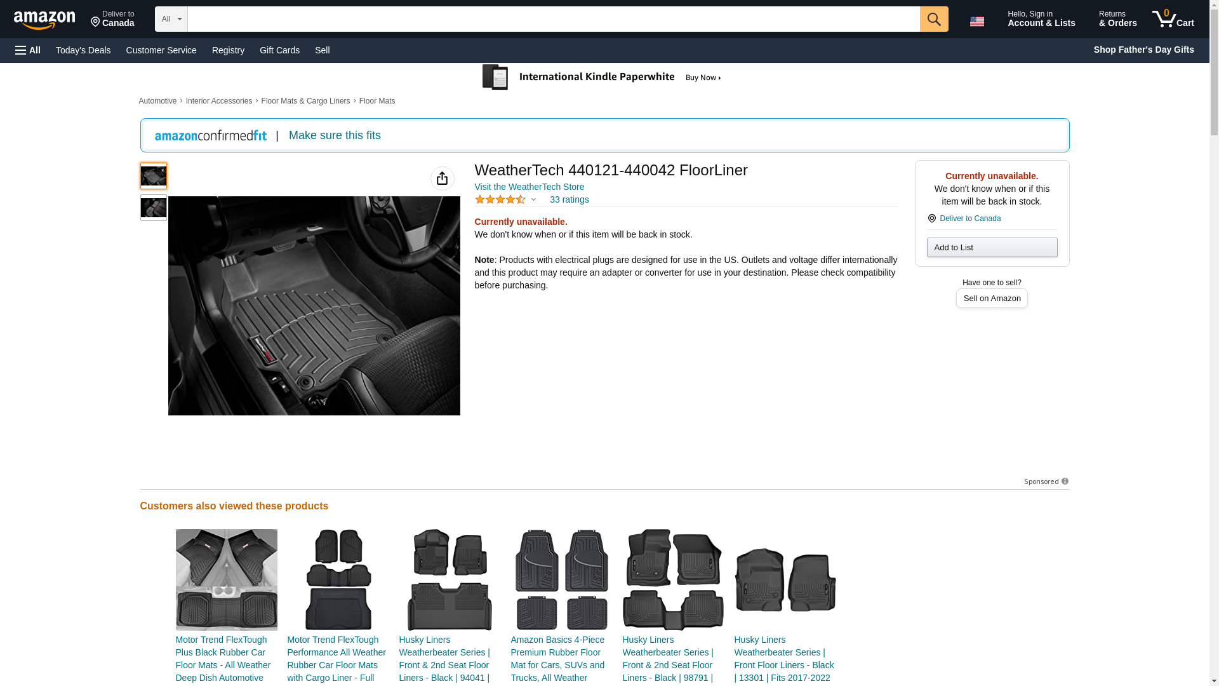The height and width of the screenshot is (686, 1219).
Task: Click the Sell on Amazon button
Action: coord(991,299)
